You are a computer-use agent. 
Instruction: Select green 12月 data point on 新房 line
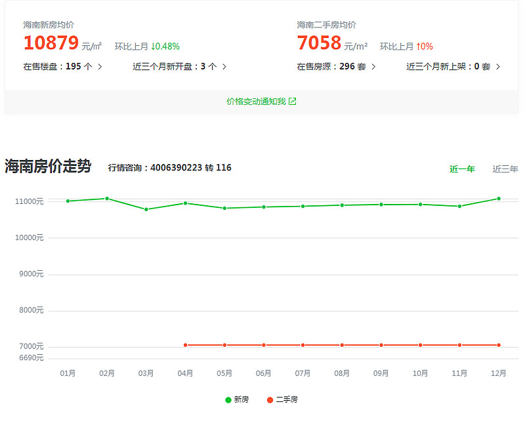tap(499, 199)
